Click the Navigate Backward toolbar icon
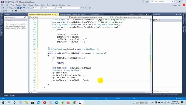This screenshot has width=186, height=105. point(4,8)
